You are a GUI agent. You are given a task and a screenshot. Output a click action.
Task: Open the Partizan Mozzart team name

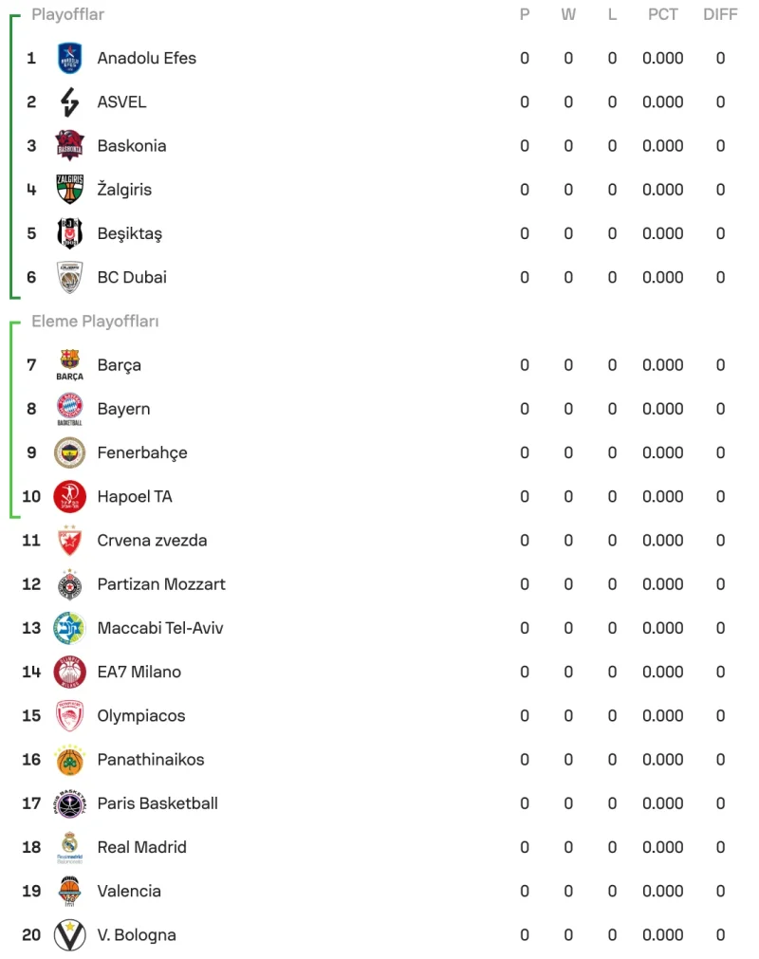point(161,584)
